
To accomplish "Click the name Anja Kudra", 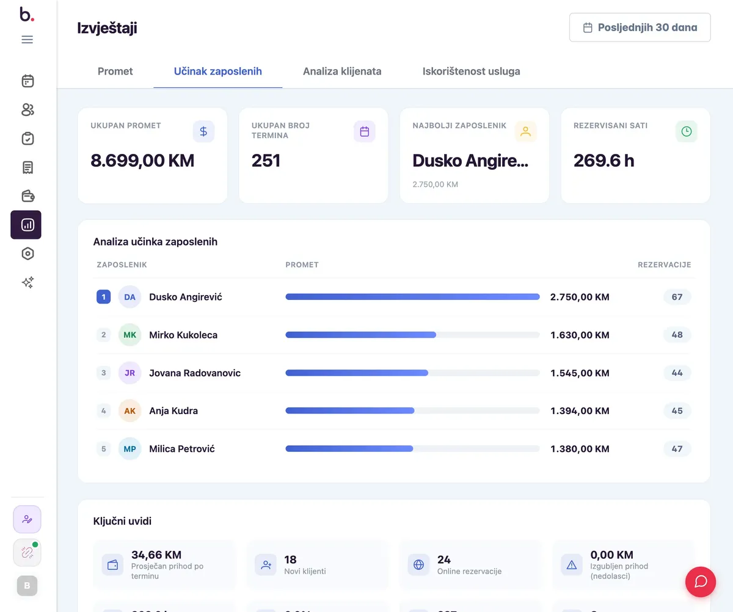I will tap(173, 410).
